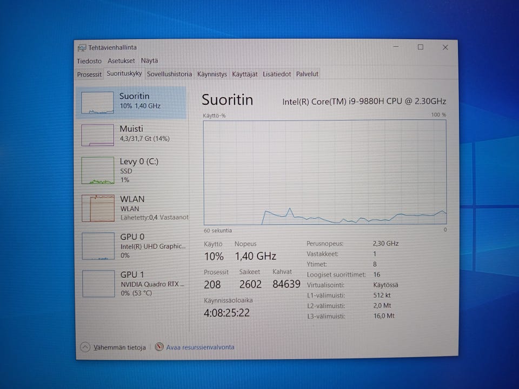Select the WLAN mini graph thumbnail
The width and height of the screenshot is (519, 389).
(98, 208)
